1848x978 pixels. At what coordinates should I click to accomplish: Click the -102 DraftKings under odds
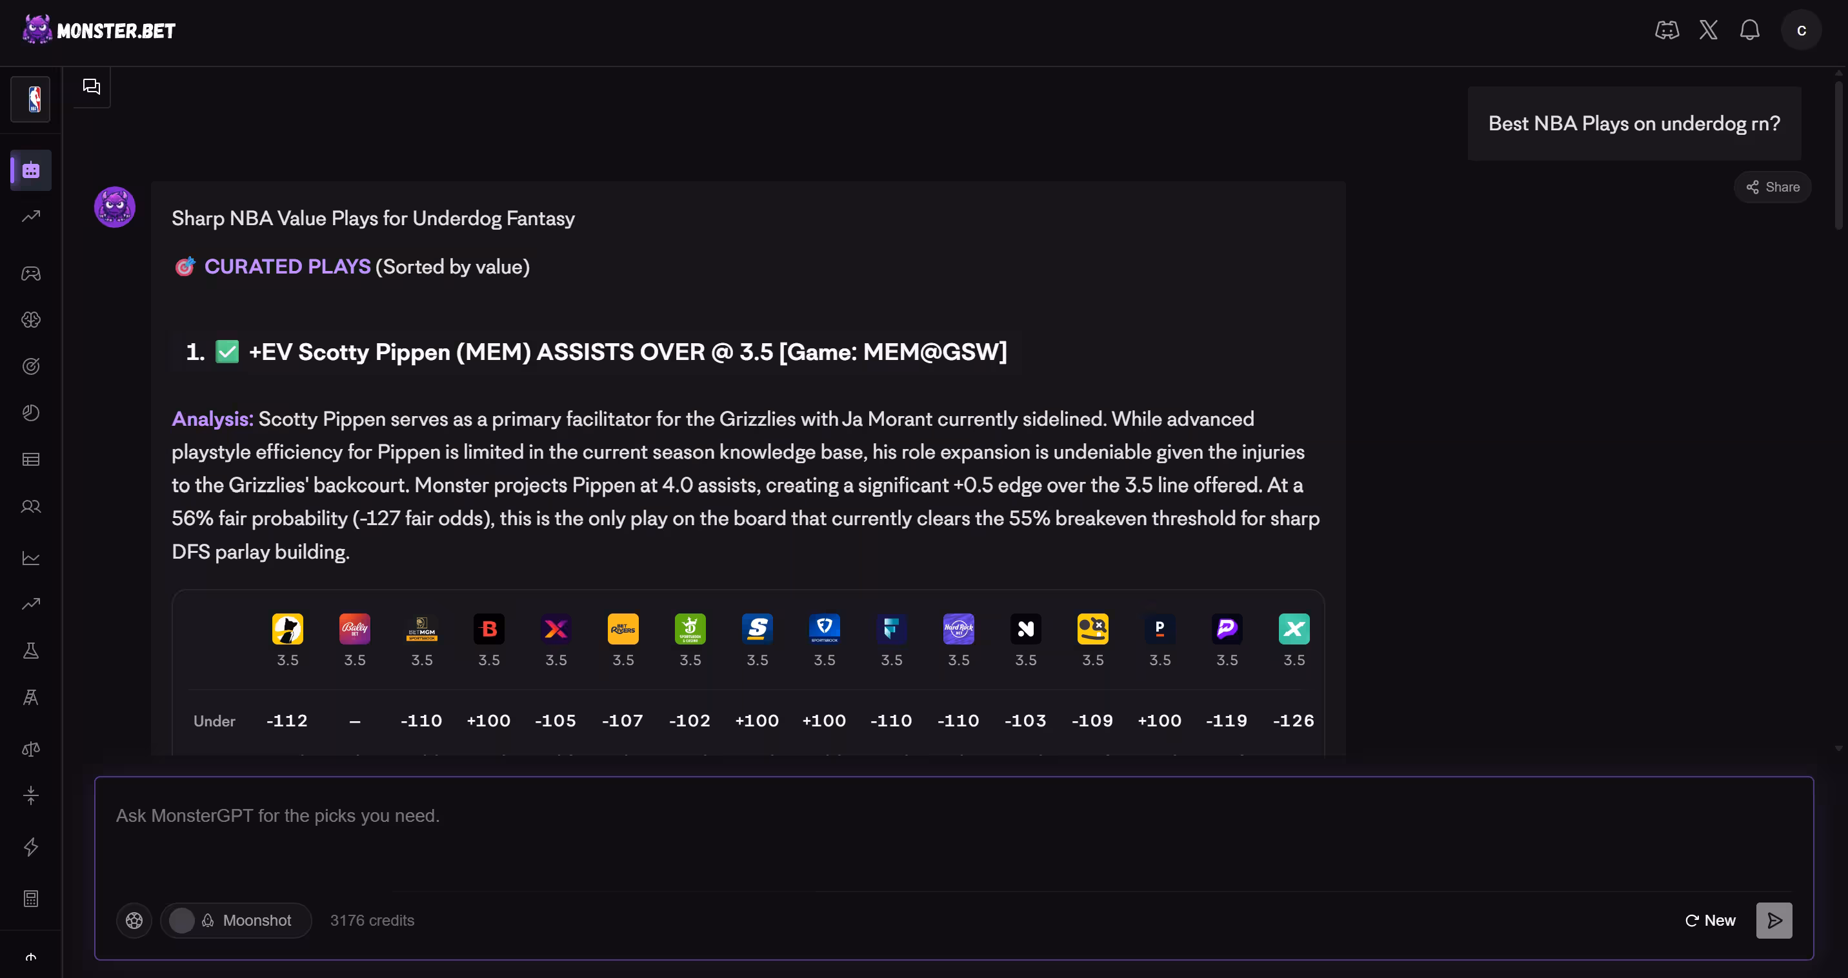(689, 720)
